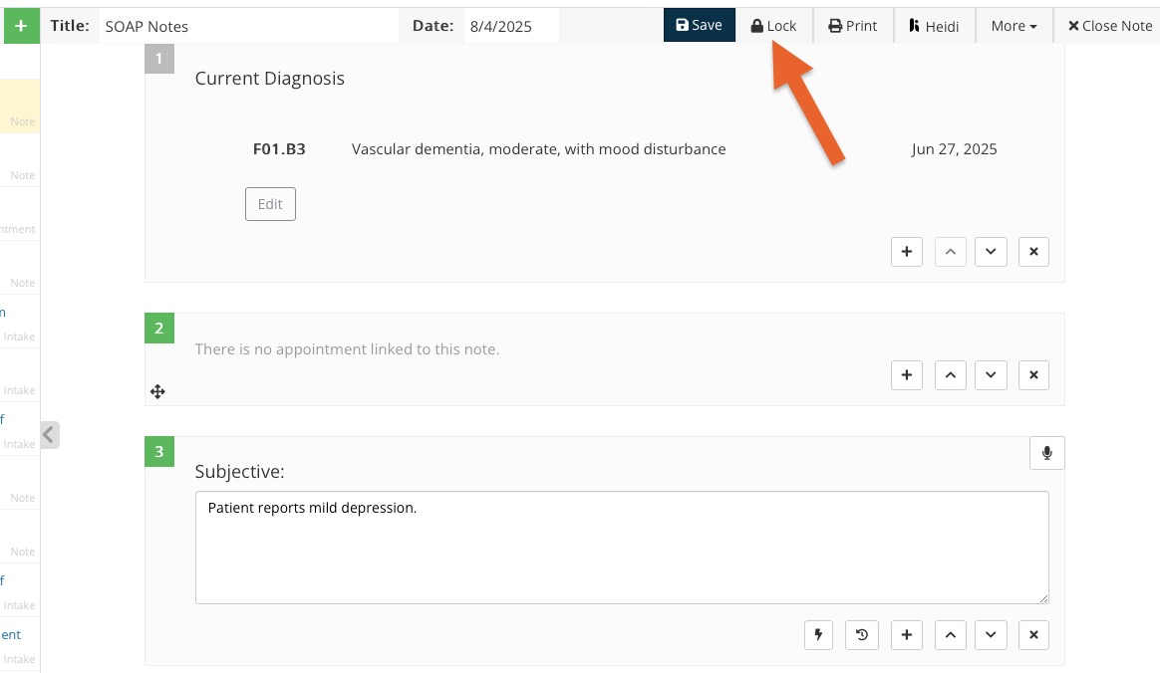Remove the appointment section
1160x673 pixels.
[1033, 375]
